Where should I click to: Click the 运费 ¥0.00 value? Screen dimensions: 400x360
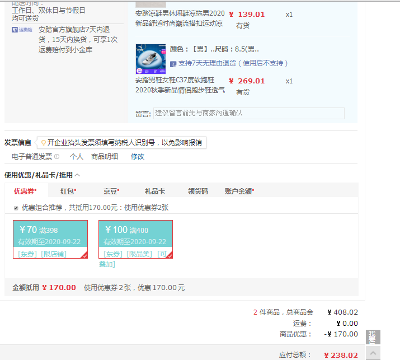[x=347, y=324]
